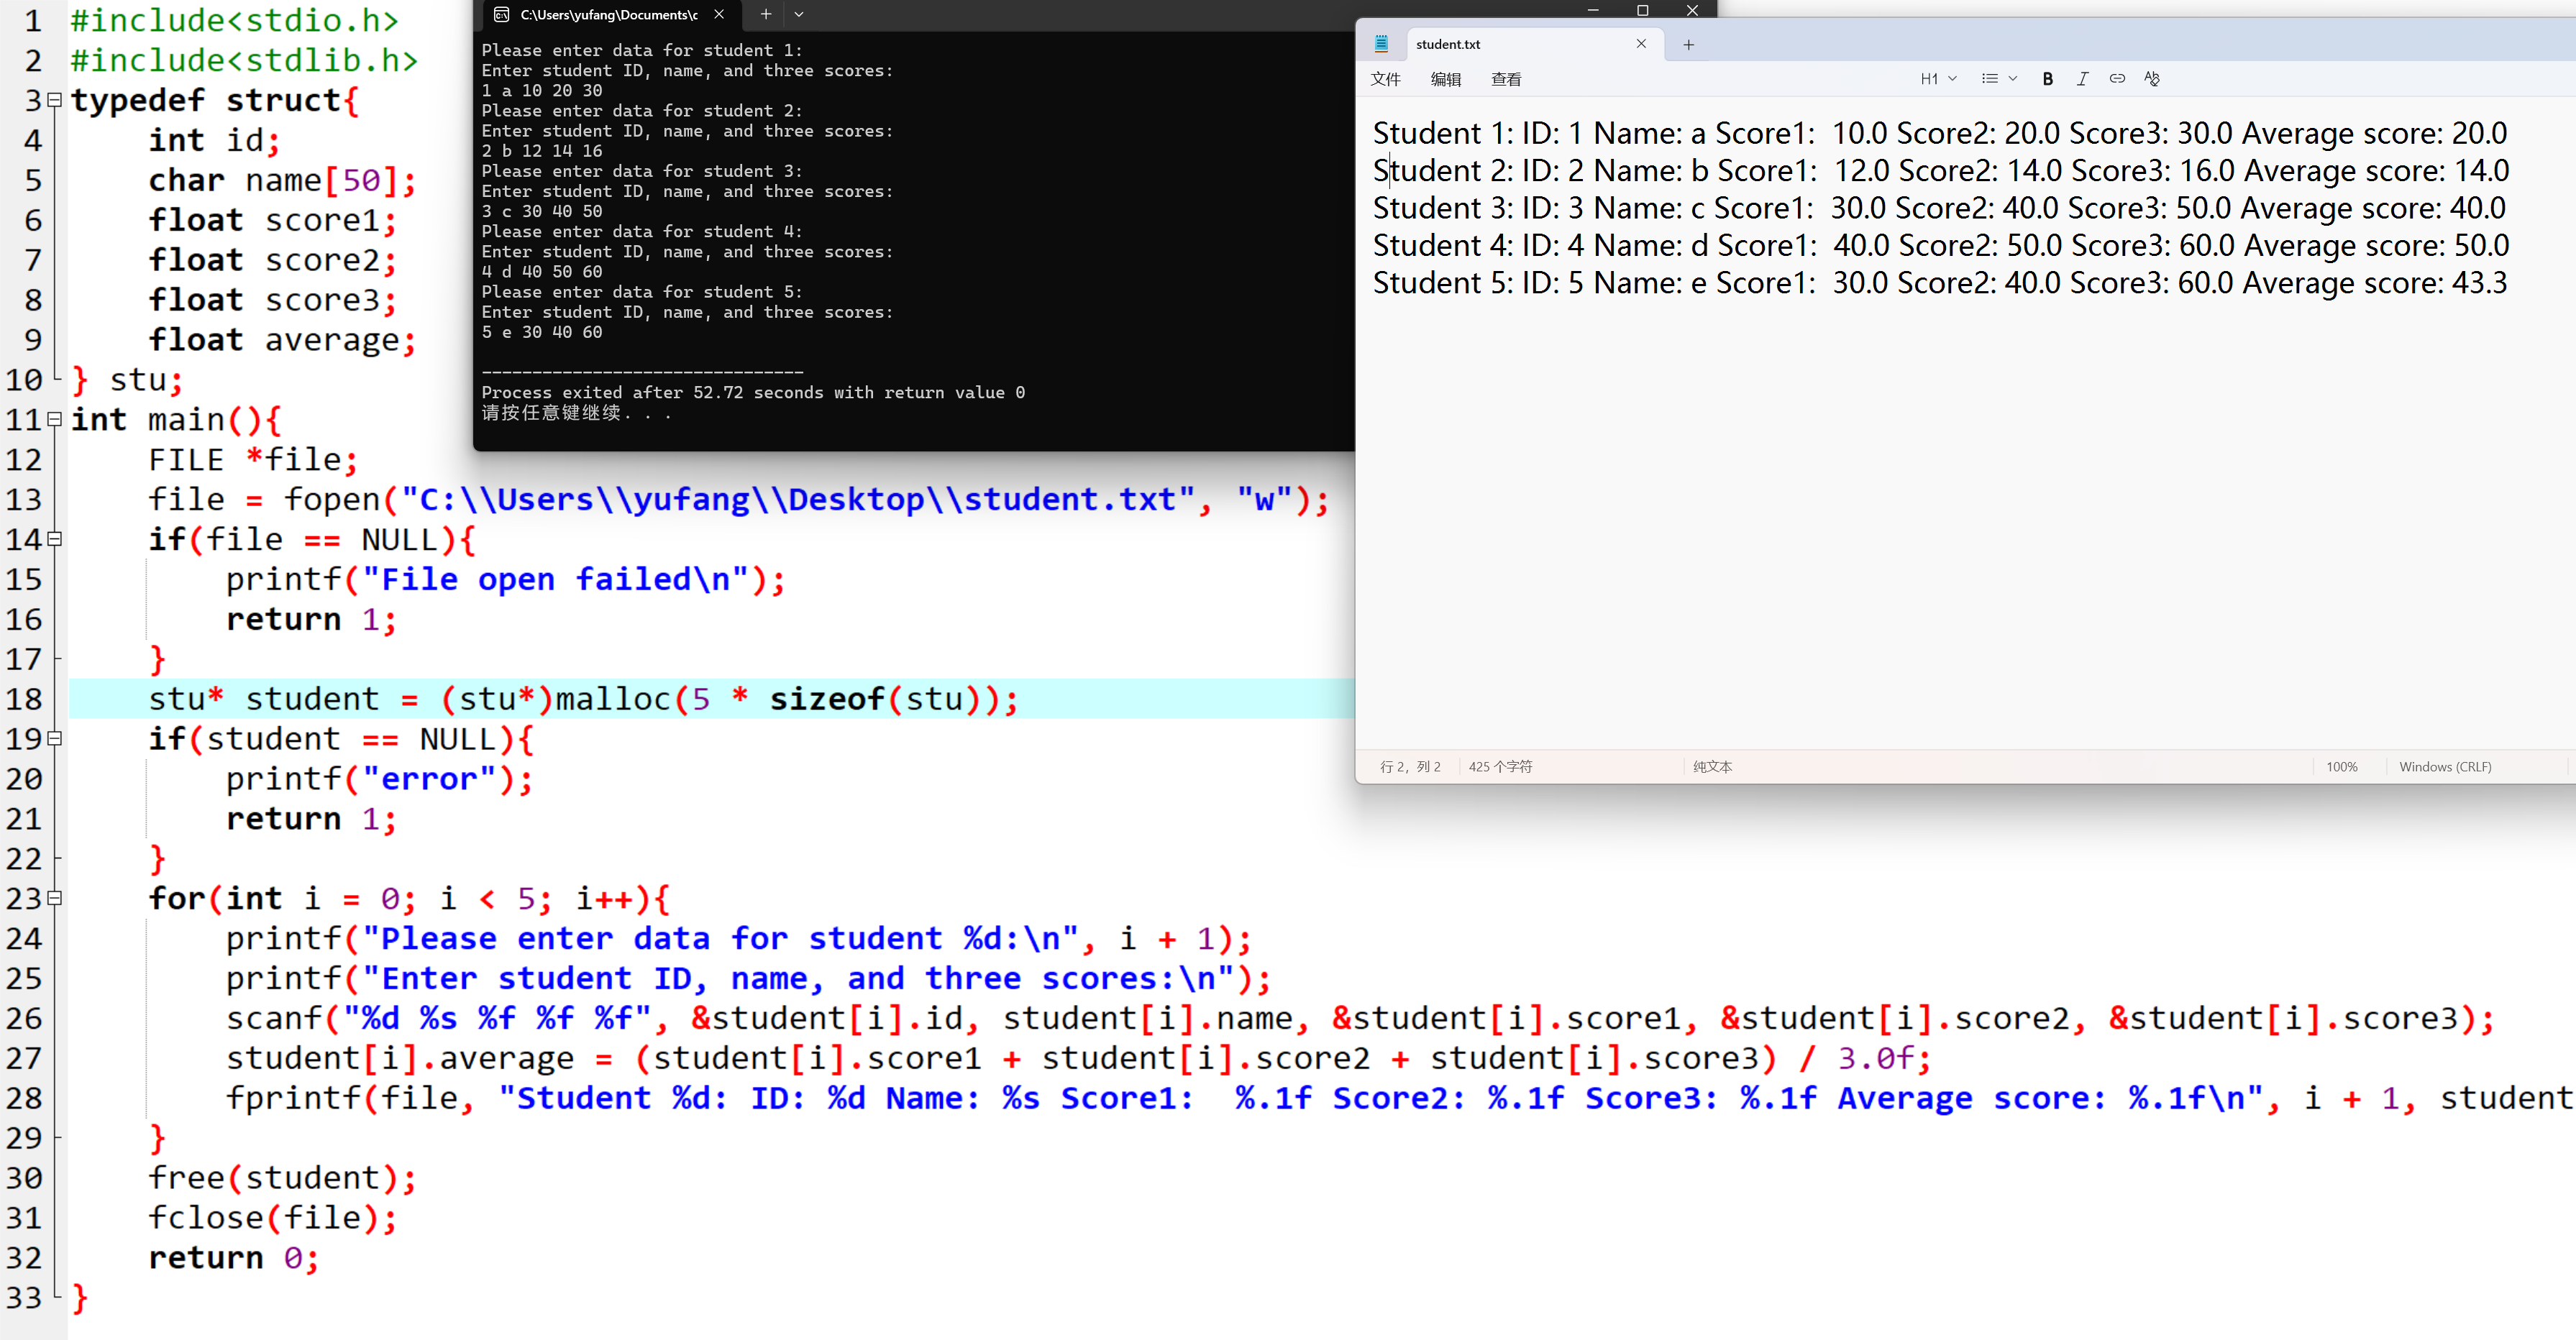
Task: Toggle italic formatting in Notepad
Action: click(x=2082, y=79)
